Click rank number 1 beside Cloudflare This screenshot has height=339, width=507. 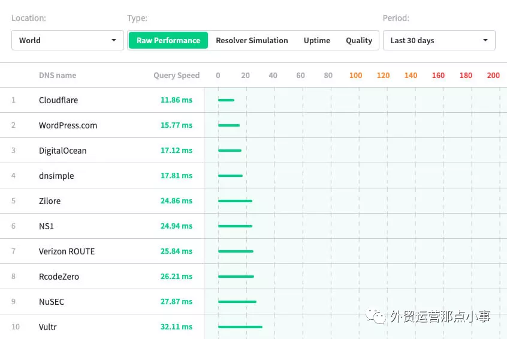(x=13, y=100)
